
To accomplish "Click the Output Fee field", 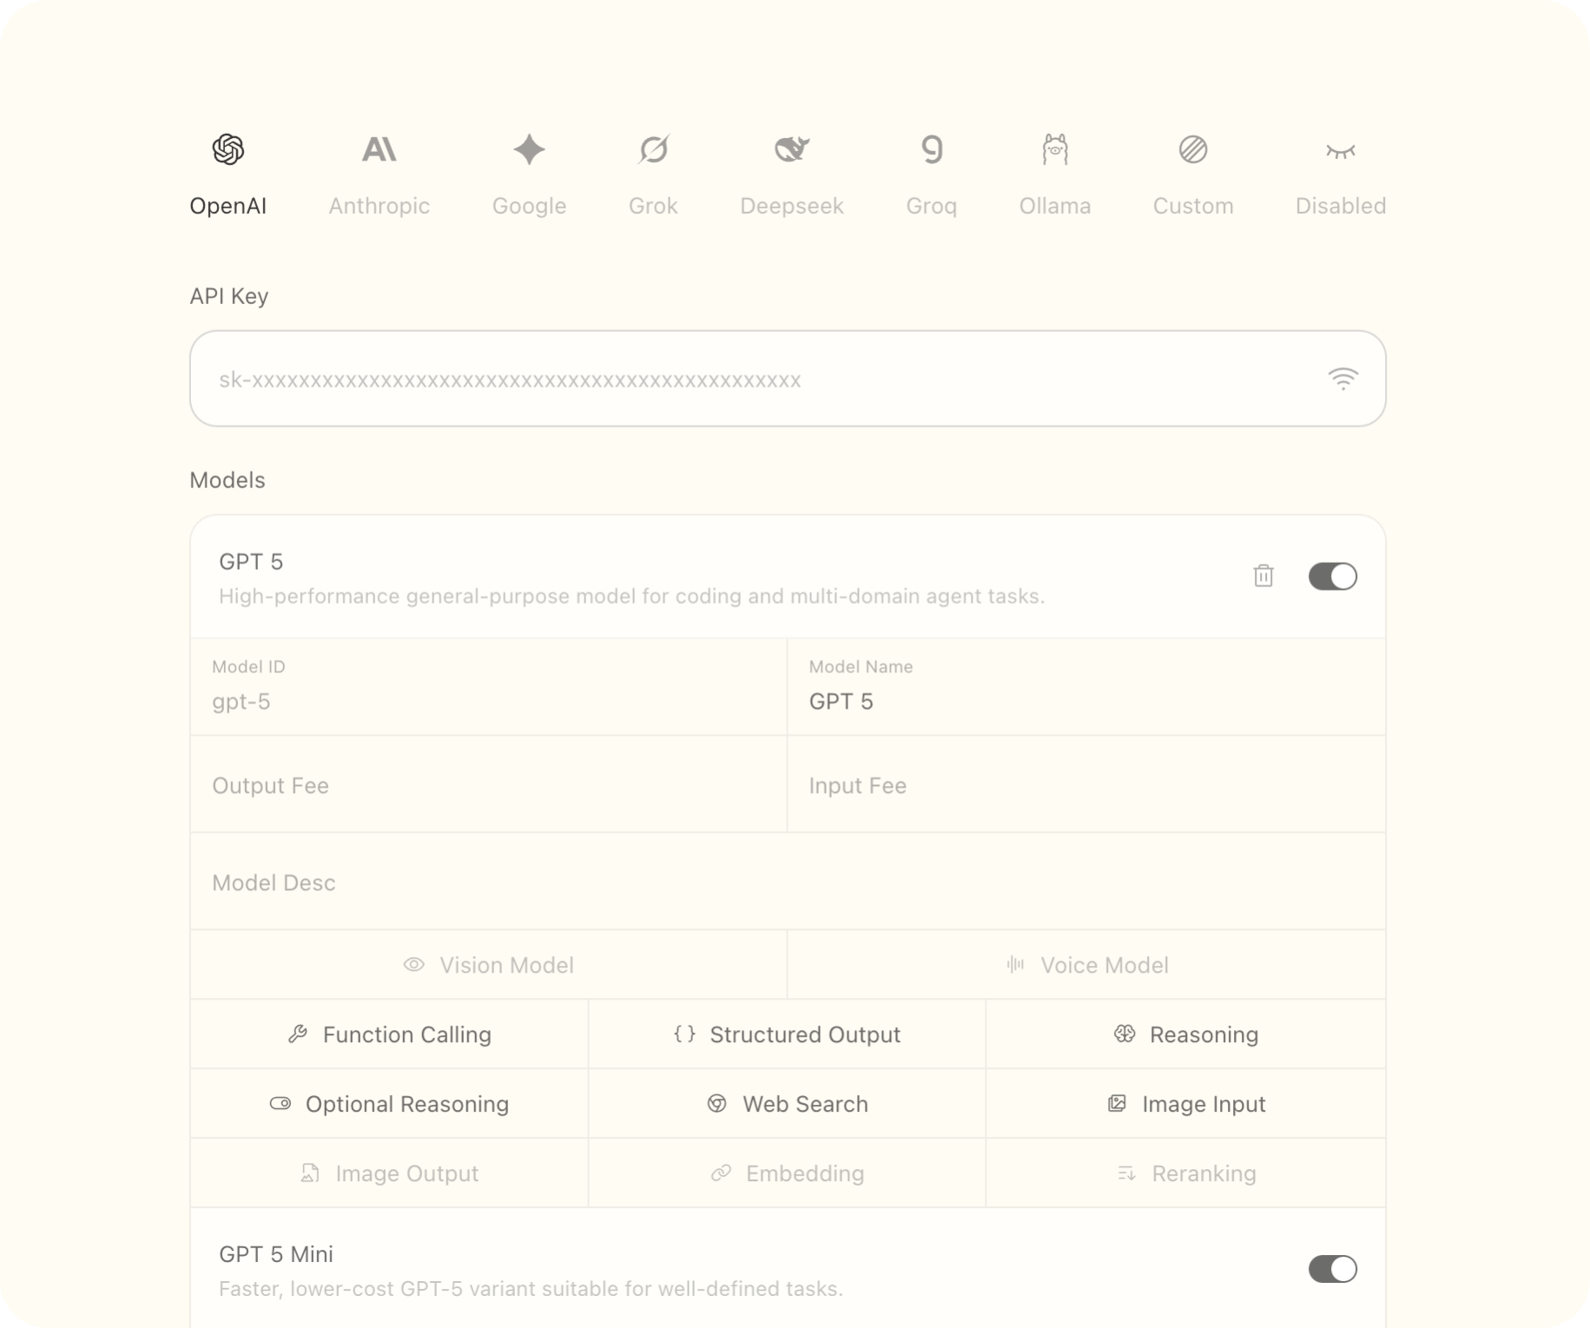I will (x=488, y=784).
